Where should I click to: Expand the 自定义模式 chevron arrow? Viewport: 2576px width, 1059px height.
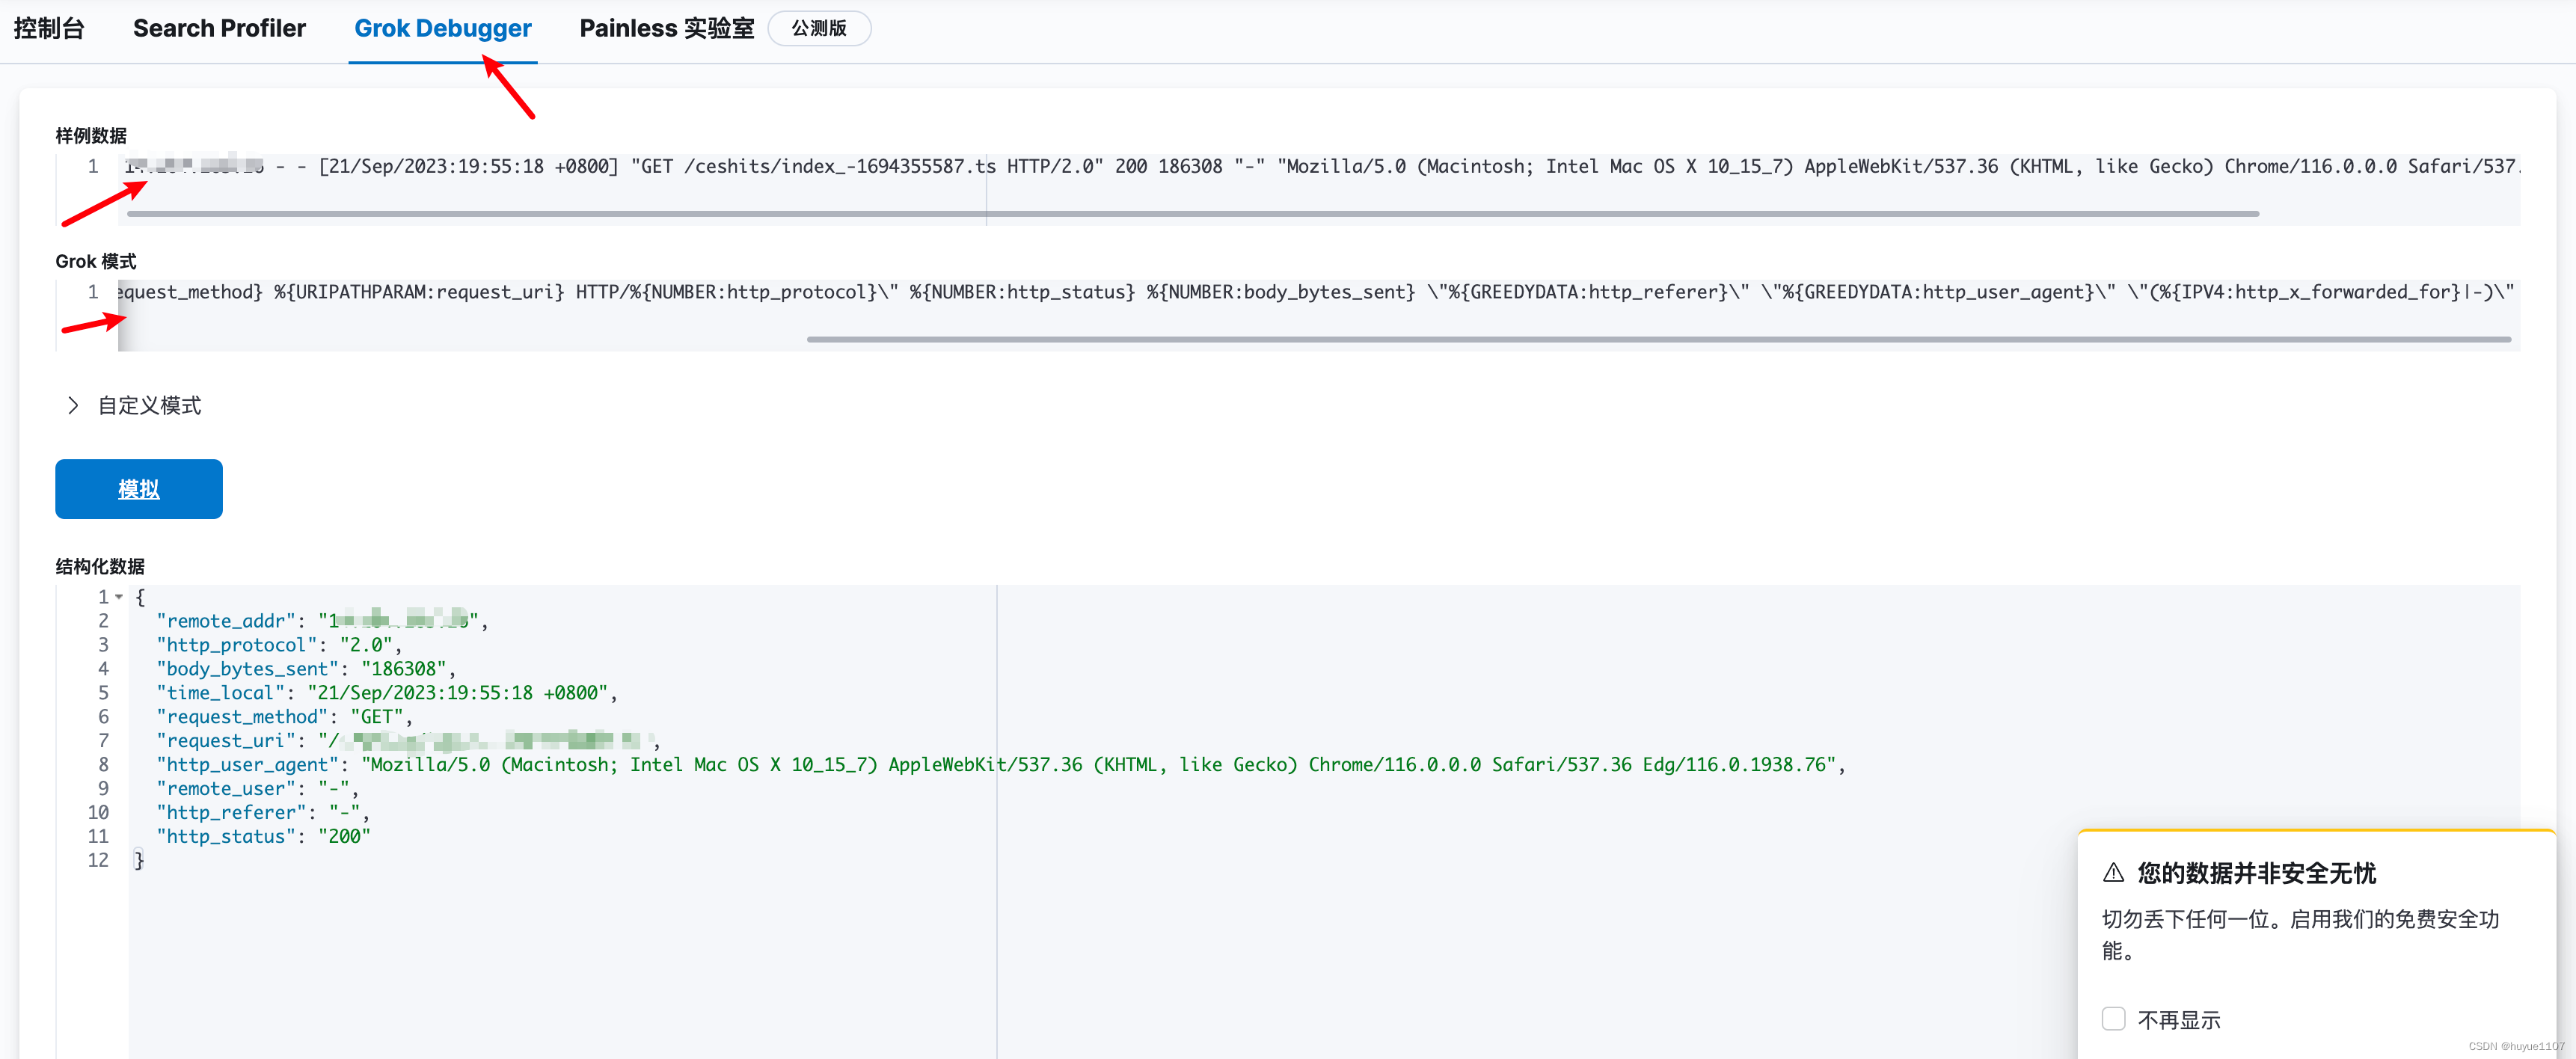coord(72,405)
